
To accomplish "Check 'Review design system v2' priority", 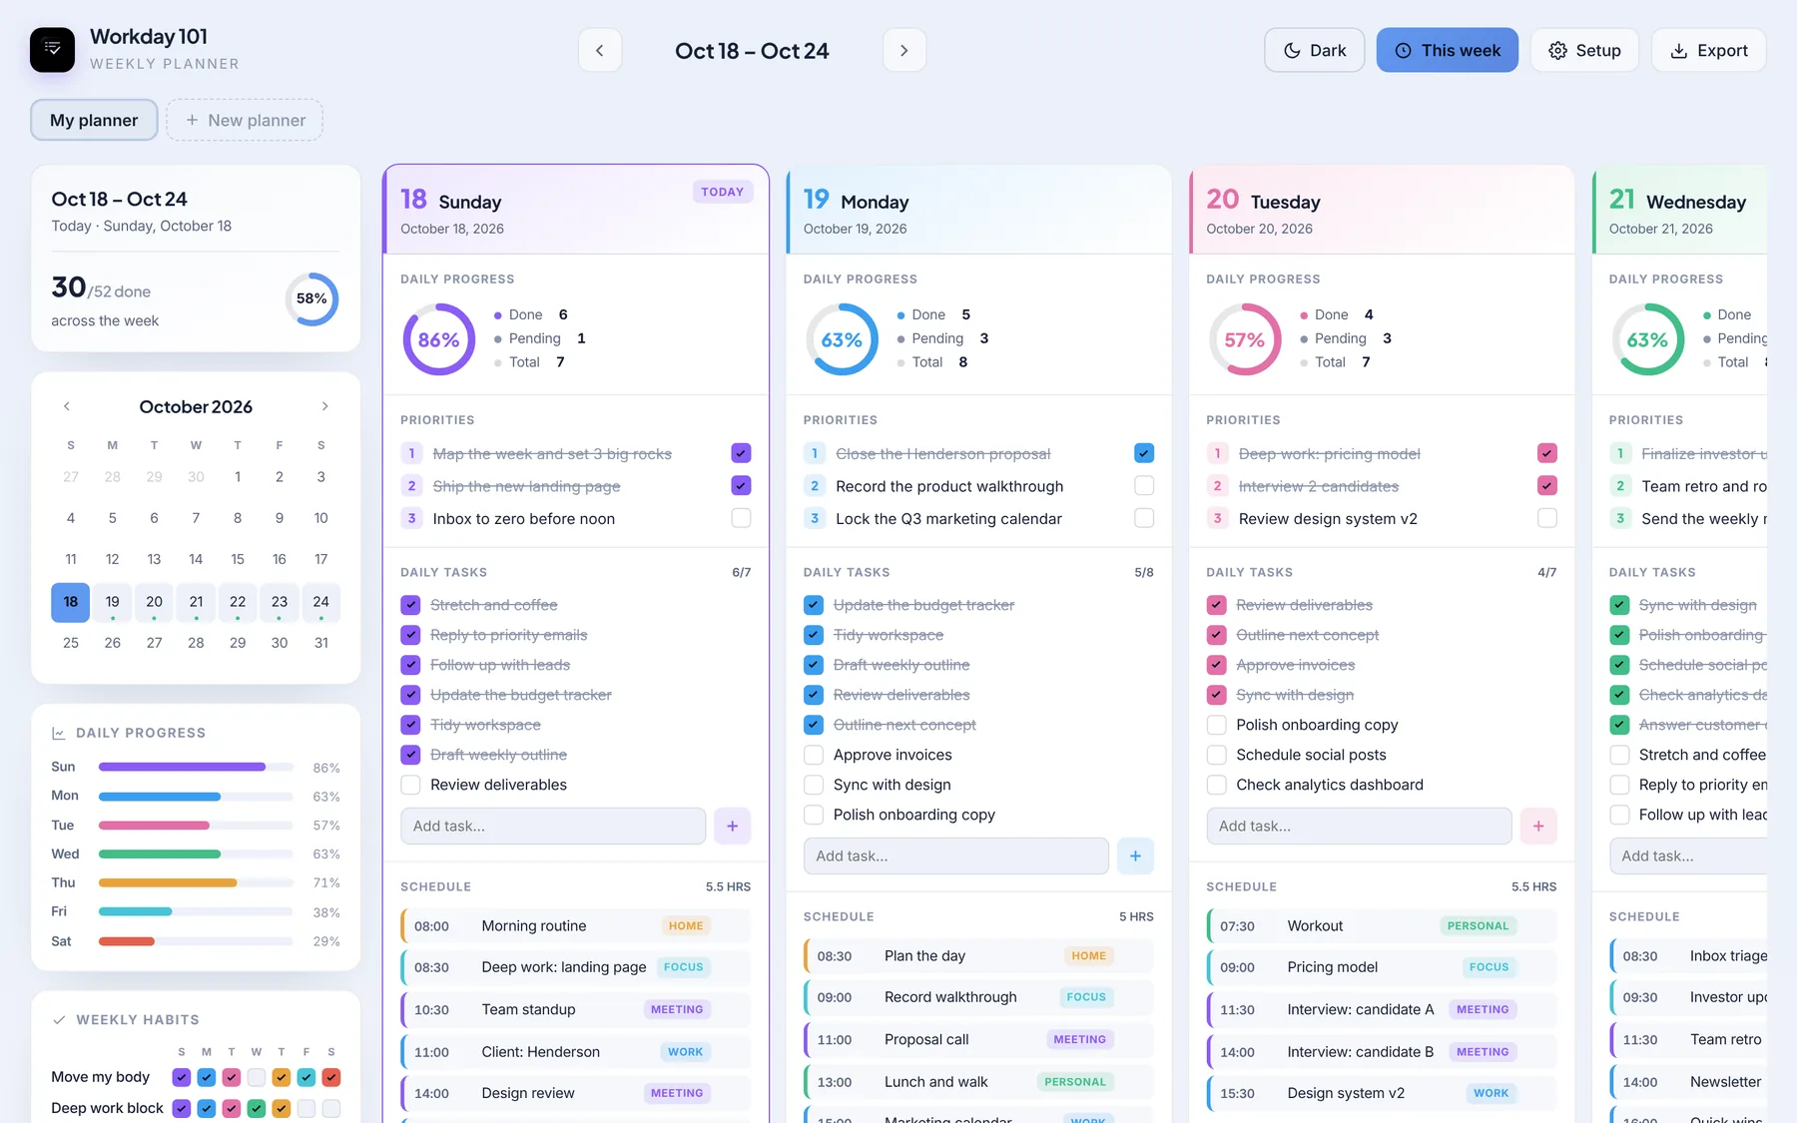I will coord(1547,518).
